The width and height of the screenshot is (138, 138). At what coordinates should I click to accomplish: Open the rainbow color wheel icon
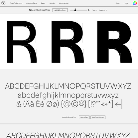[x=135, y=3]
